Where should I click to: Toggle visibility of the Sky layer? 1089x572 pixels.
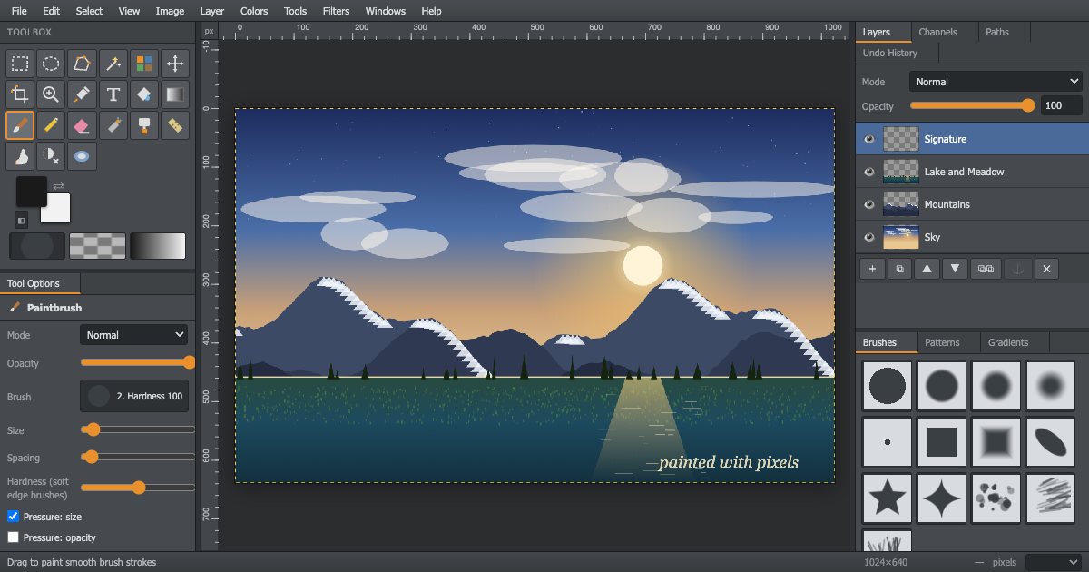click(868, 237)
